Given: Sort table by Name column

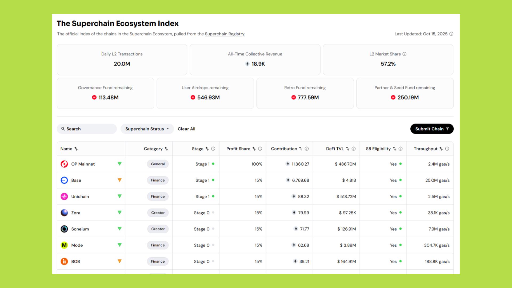Looking at the screenshot, I should (x=76, y=149).
